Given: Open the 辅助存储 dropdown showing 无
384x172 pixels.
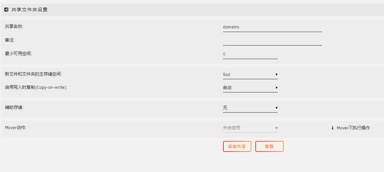Looking at the screenshot, I should pos(250,108).
